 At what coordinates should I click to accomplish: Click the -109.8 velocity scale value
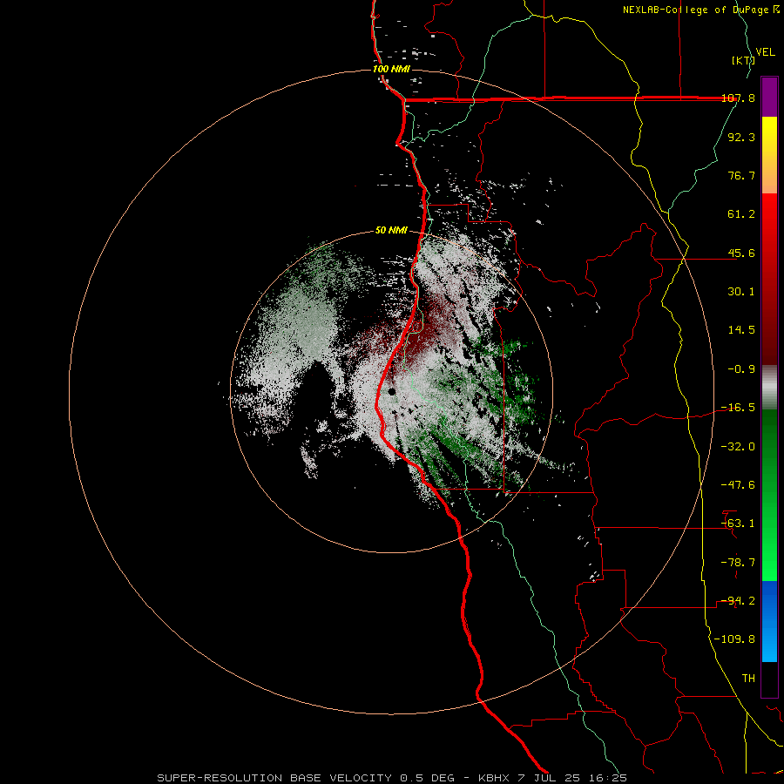pos(735,639)
